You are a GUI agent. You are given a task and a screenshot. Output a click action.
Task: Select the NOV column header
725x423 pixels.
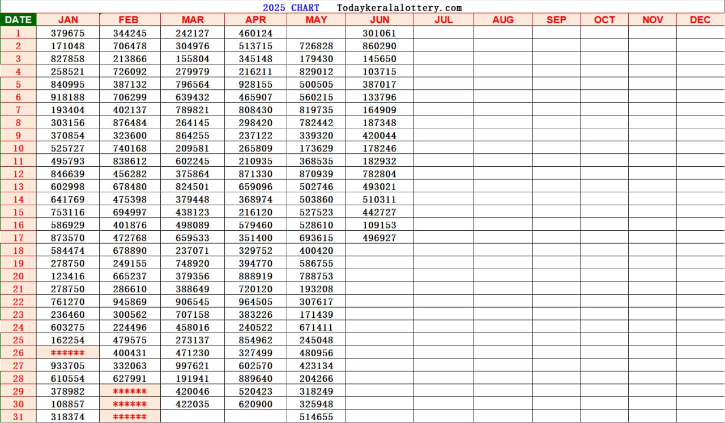pyautogui.click(x=652, y=20)
